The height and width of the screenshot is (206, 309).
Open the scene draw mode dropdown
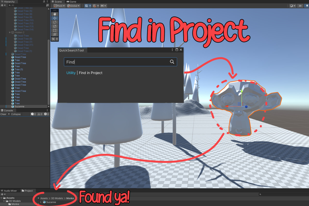[293, 6]
